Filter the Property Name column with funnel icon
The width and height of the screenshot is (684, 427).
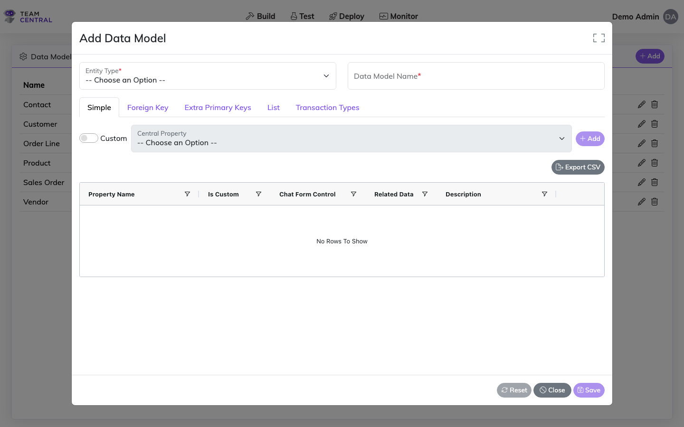pos(187,194)
